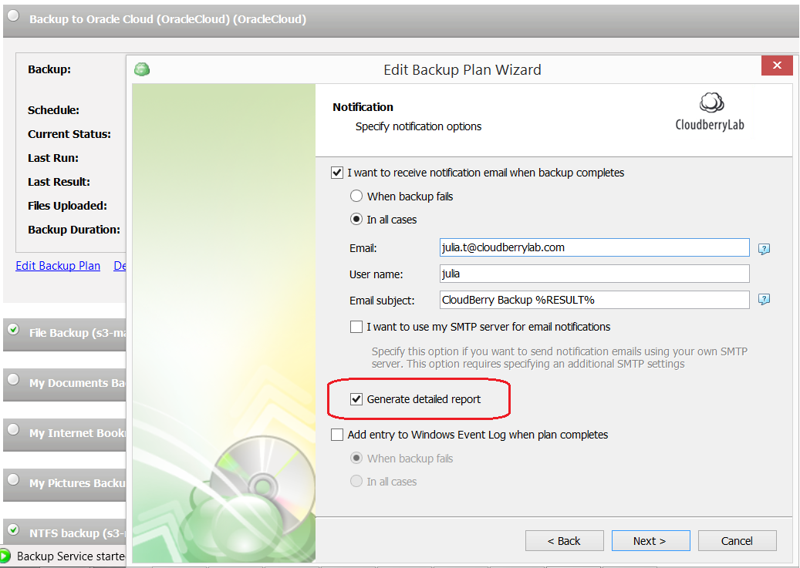Click the 'Files Uploaded:' label
This screenshot has height=568, width=800.
click(67, 206)
